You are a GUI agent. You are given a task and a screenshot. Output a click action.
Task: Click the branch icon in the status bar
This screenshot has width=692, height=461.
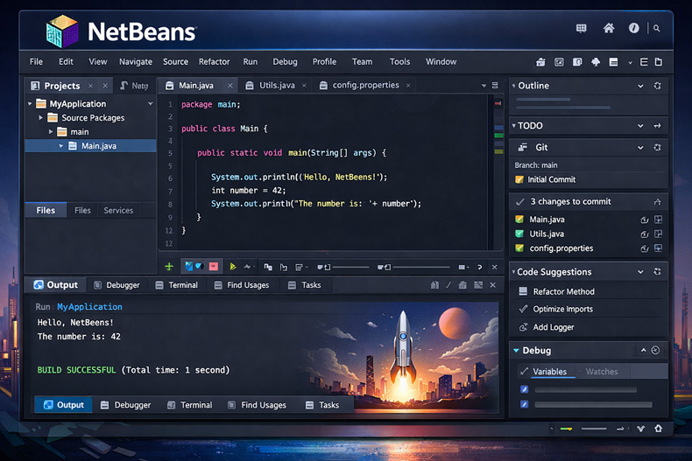(x=641, y=429)
